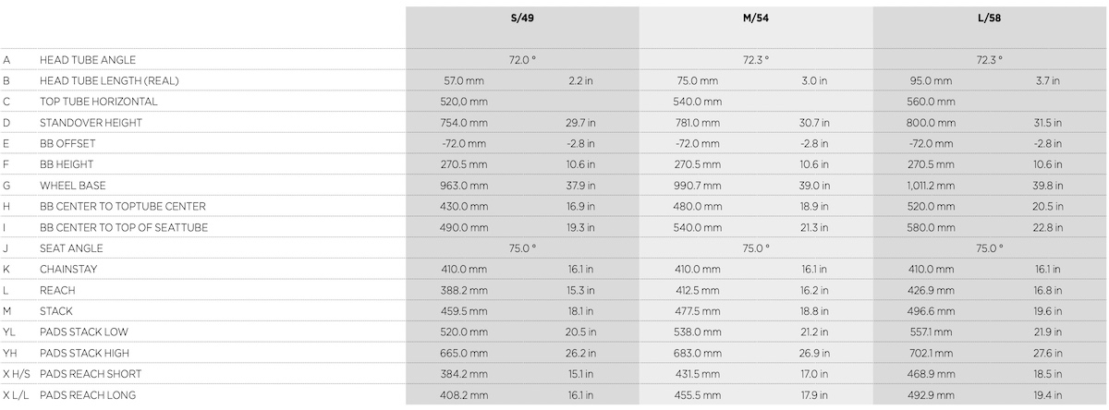The image size is (1109, 410).
Task: Click the HEAD TUBE ANGLE row label
Action: [x=88, y=60]
